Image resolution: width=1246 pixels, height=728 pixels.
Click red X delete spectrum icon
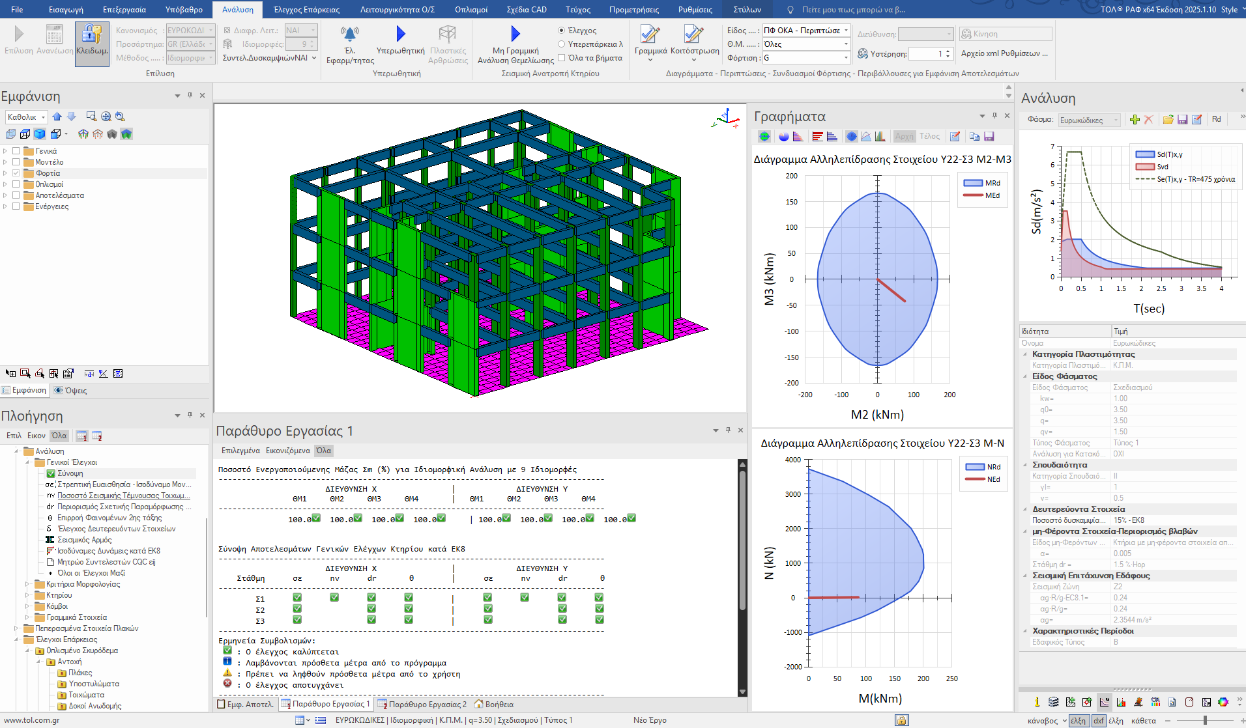(x=1148, y=119)
